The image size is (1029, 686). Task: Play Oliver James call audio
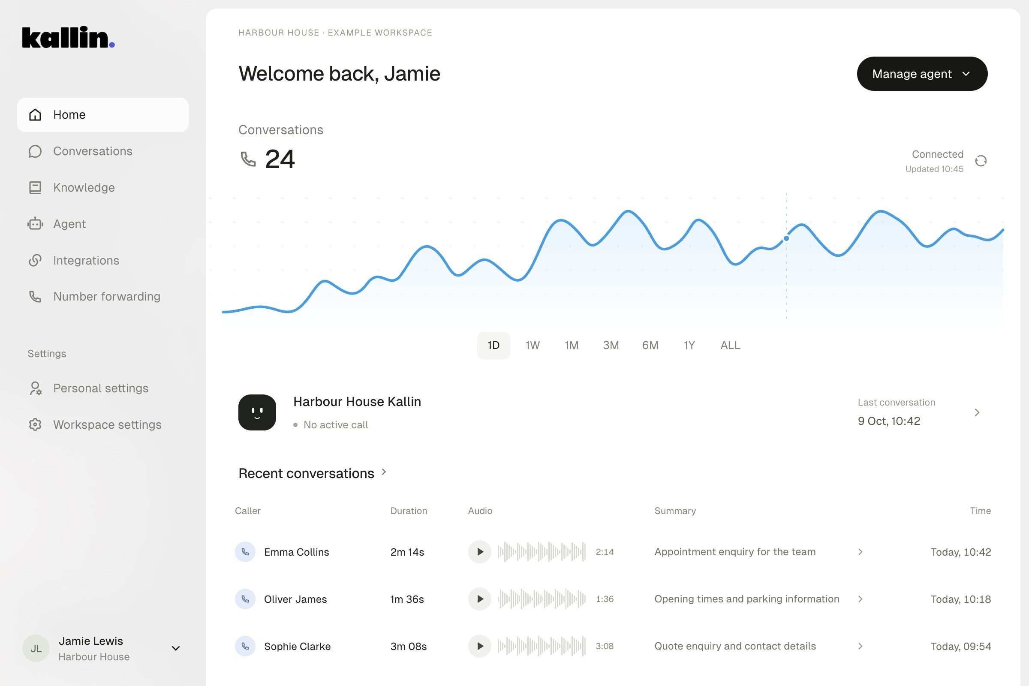tap(480, 599)
